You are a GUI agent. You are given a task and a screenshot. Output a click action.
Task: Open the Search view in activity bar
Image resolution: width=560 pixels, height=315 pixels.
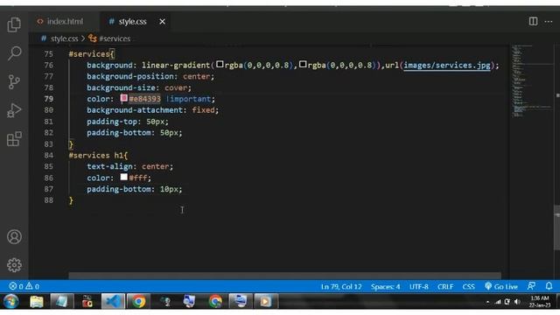(x=14, y=53)
